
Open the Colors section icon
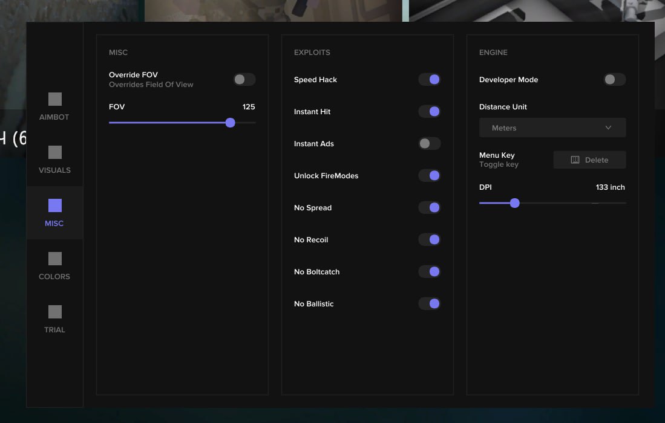pyautogui.click(x=55, y=259)
